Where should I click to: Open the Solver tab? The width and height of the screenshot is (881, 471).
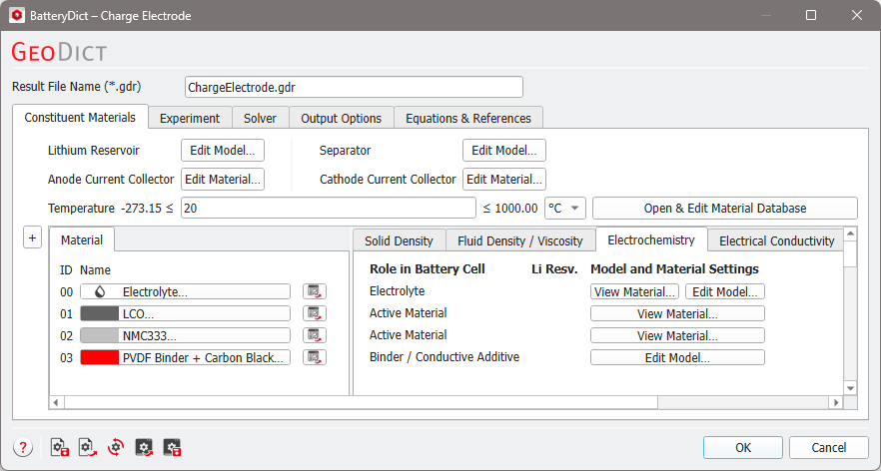point(260,118)
